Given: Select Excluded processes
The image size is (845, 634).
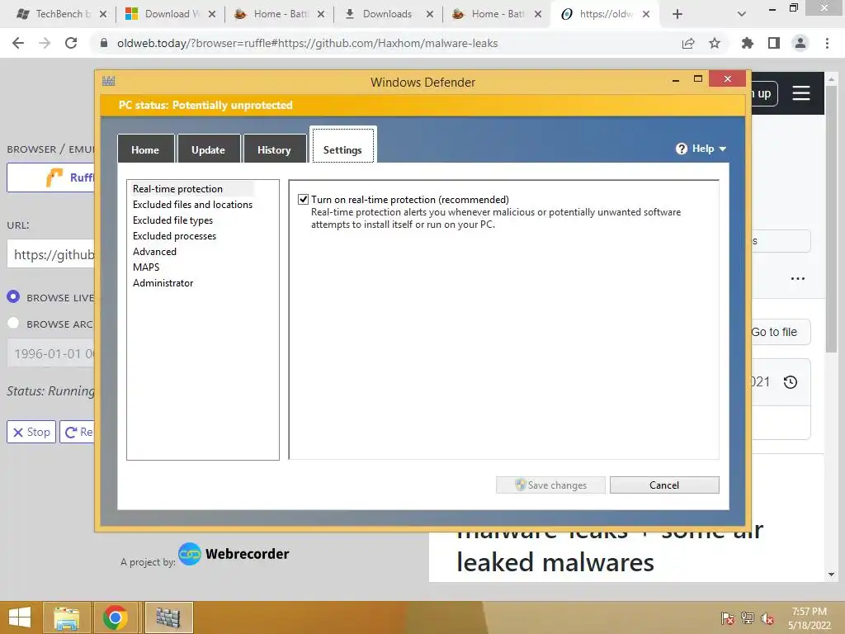Looking at the screenshot, I should coord(174,235).
